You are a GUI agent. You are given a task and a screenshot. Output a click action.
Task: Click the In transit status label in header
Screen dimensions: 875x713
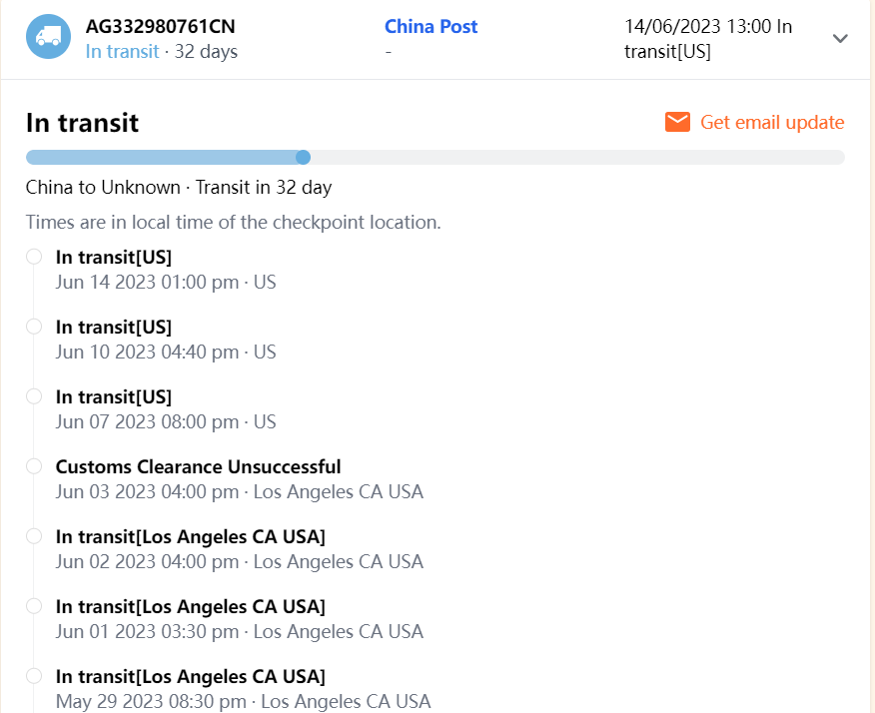click(x=122, y=51)
